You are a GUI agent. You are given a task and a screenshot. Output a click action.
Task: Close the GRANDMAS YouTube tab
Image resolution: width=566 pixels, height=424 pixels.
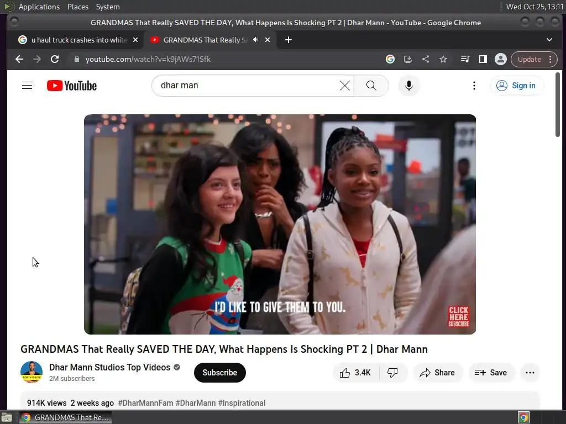[x=268, y=40]
